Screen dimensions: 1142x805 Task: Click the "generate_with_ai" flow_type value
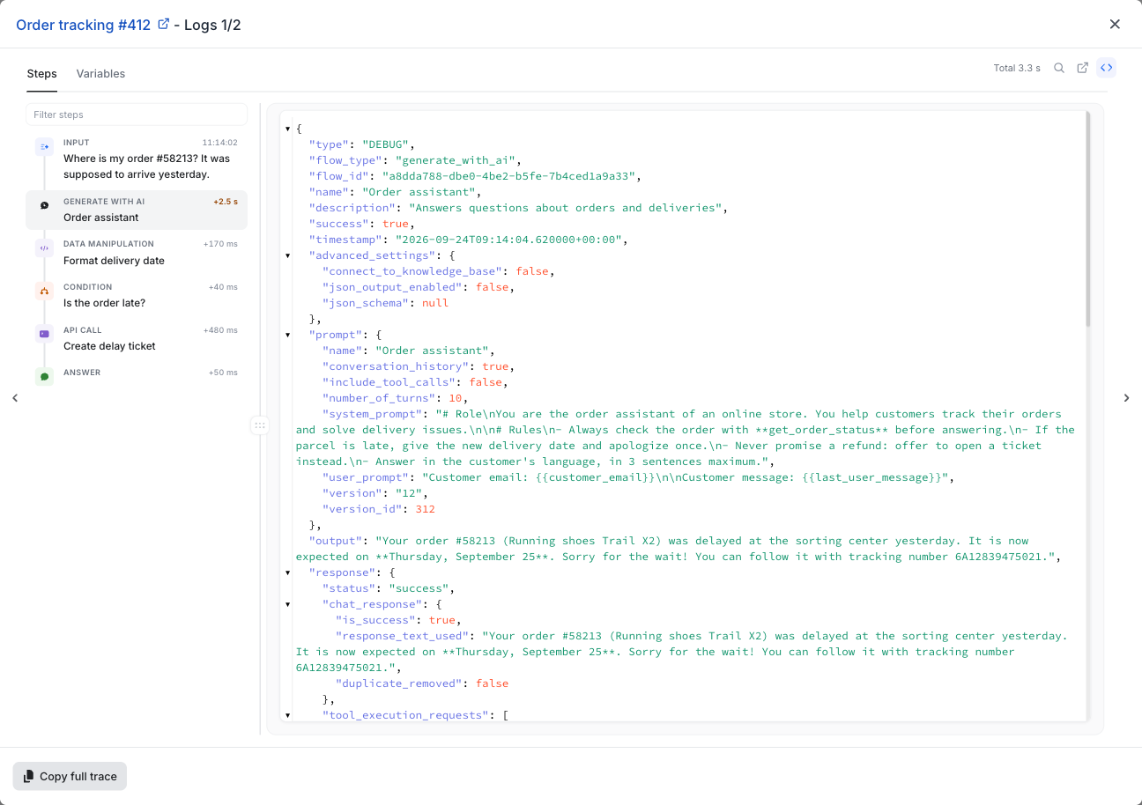point(455,160)
